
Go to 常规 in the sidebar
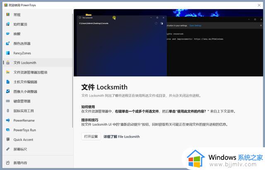coord(17,15)
